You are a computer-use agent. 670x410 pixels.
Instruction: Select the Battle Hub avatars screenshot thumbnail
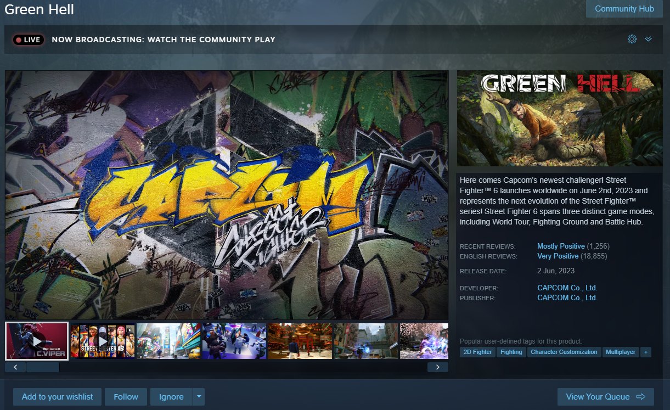(x=234, y=341)
